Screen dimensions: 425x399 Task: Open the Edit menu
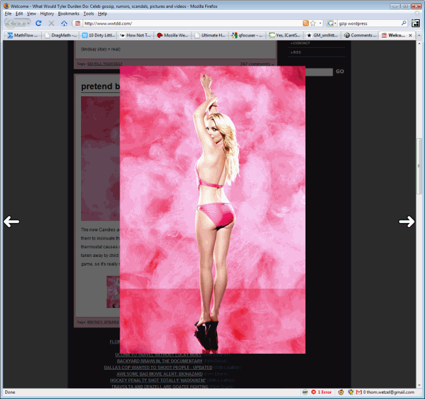(x=19, y=13)
